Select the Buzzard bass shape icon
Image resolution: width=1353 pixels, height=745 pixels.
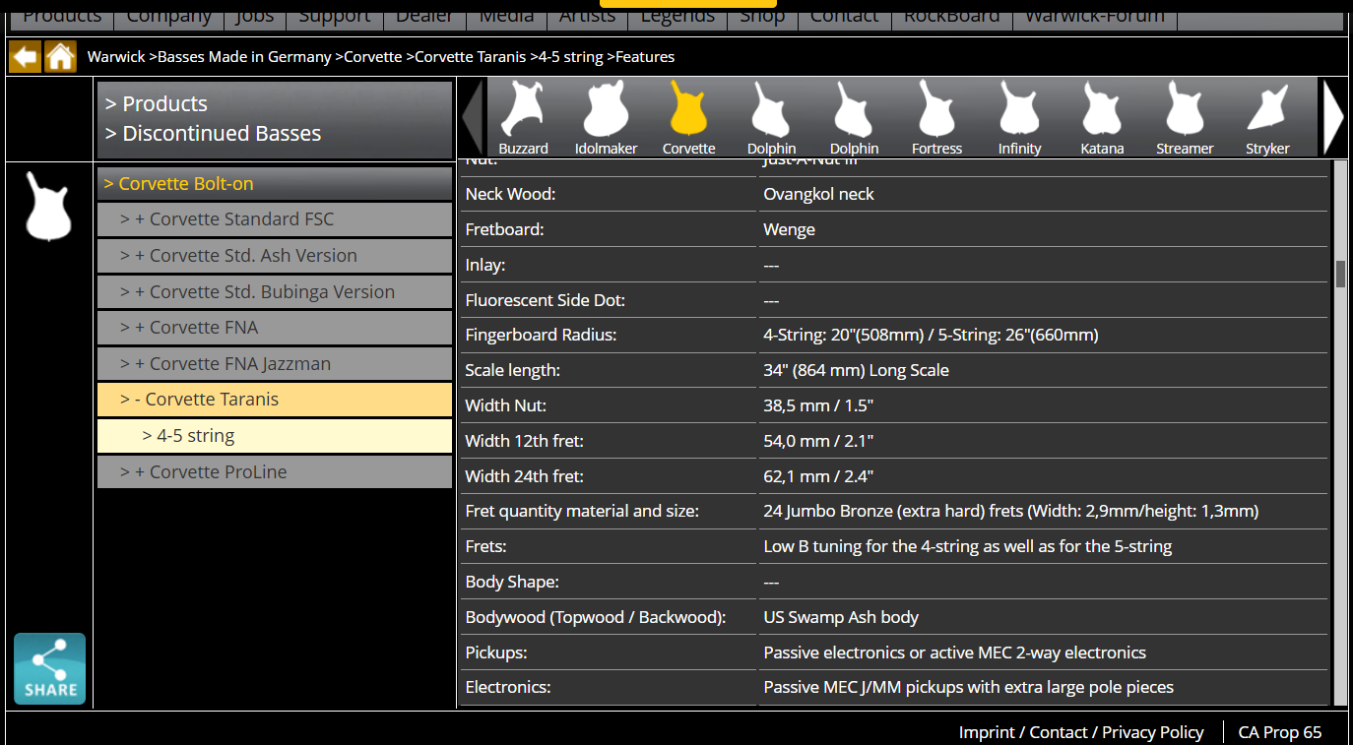523,118
